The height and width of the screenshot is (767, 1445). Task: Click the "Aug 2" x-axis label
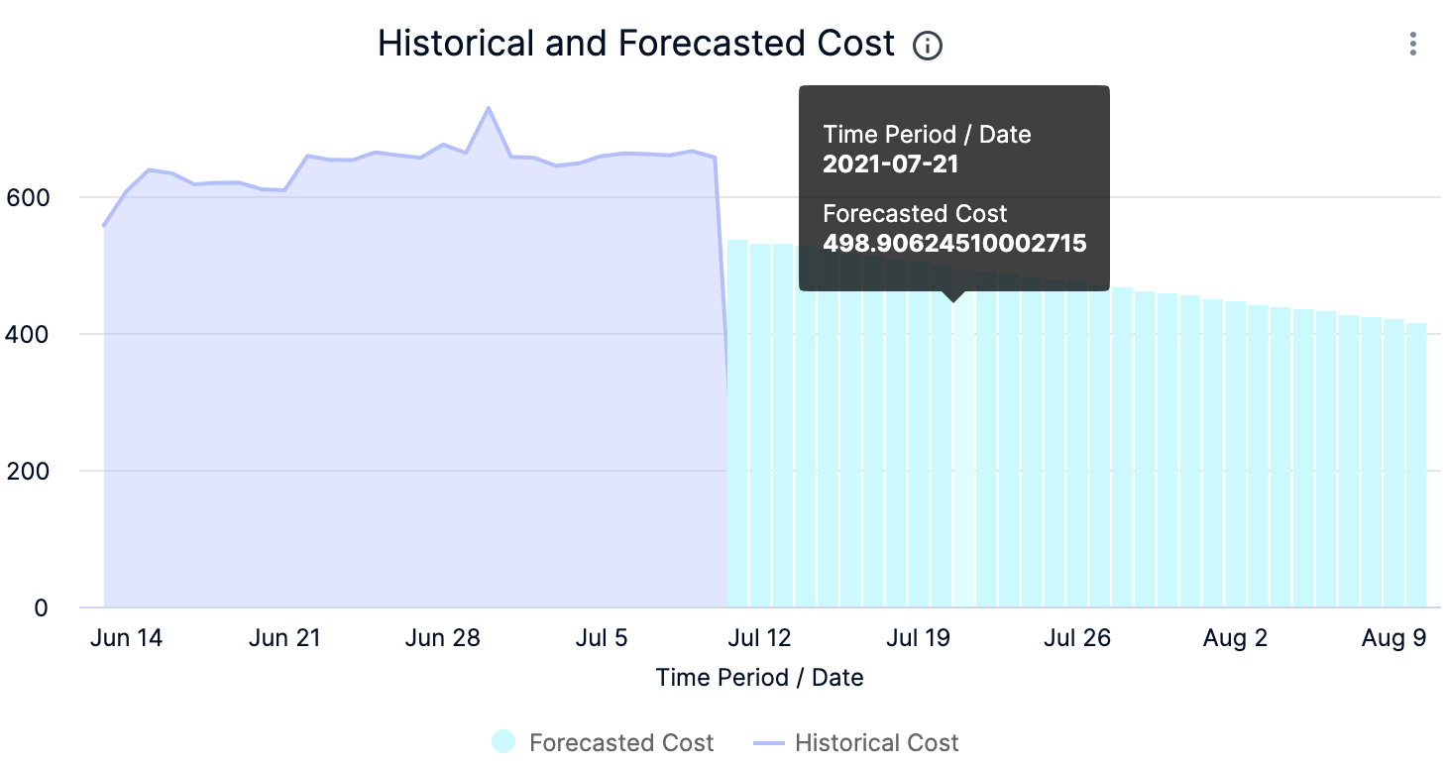click(1235, 638)
